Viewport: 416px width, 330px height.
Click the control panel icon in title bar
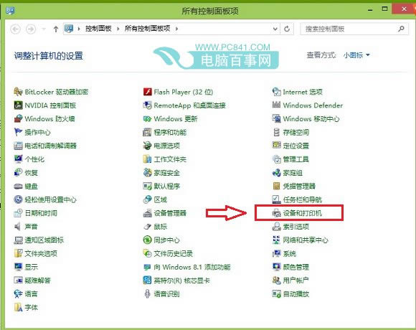point(10,11)
